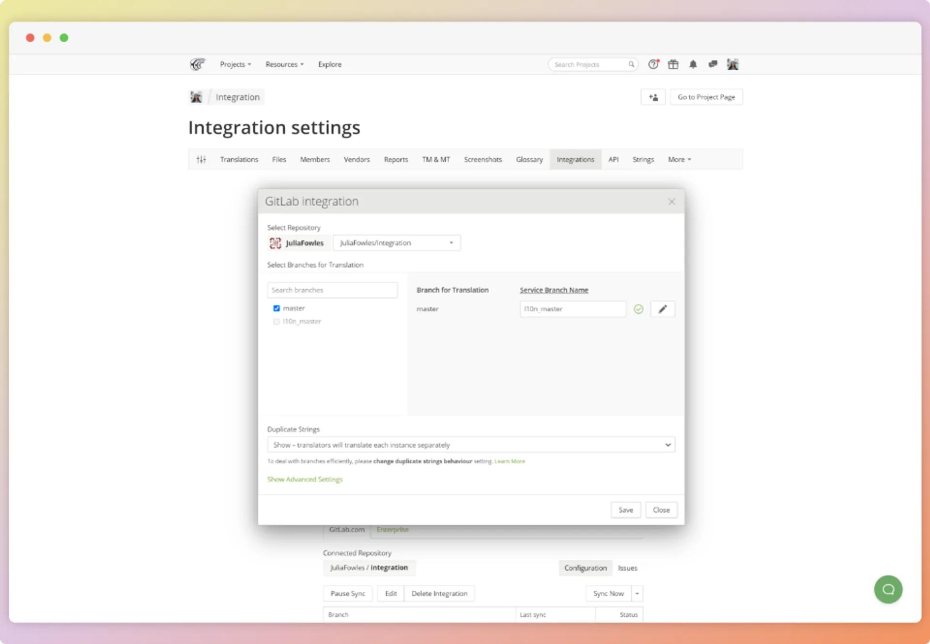
Task: Click the Delete Integration button
Action: click(439, 594)
